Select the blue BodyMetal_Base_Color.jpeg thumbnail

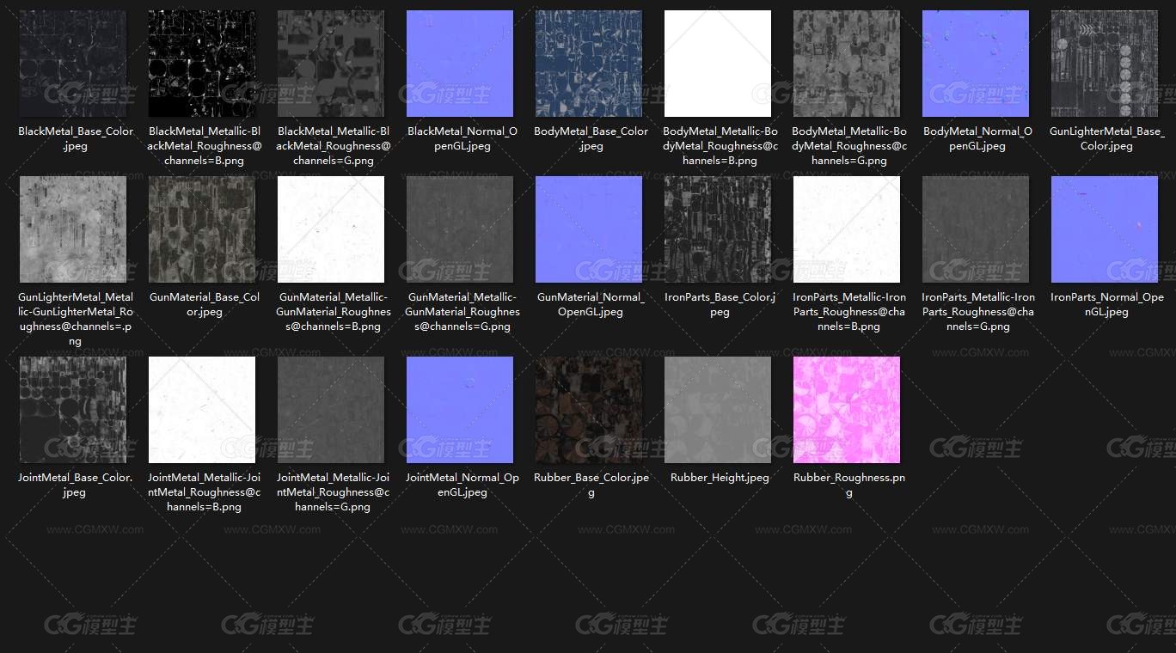click(x=589, y=64)
